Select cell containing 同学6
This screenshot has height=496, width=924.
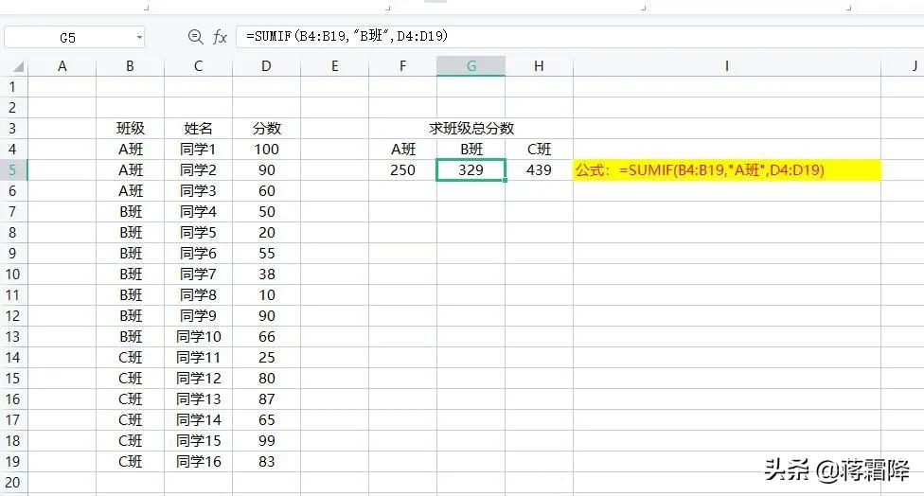point(198,254)
